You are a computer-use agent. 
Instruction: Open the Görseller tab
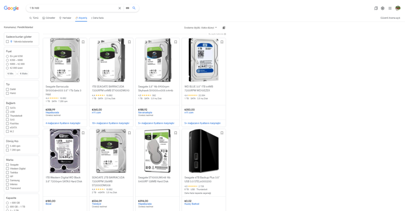49,18
